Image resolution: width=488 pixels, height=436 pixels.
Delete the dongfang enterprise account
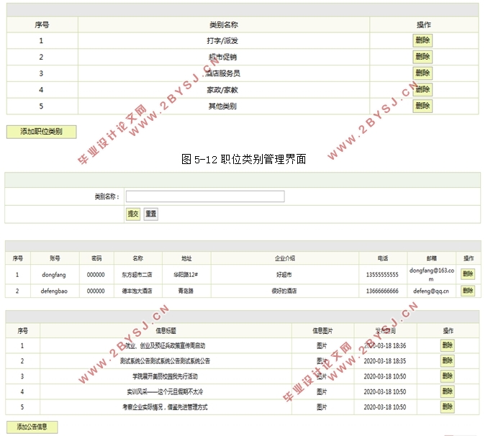pyautogui.click(x=468, y=274)
